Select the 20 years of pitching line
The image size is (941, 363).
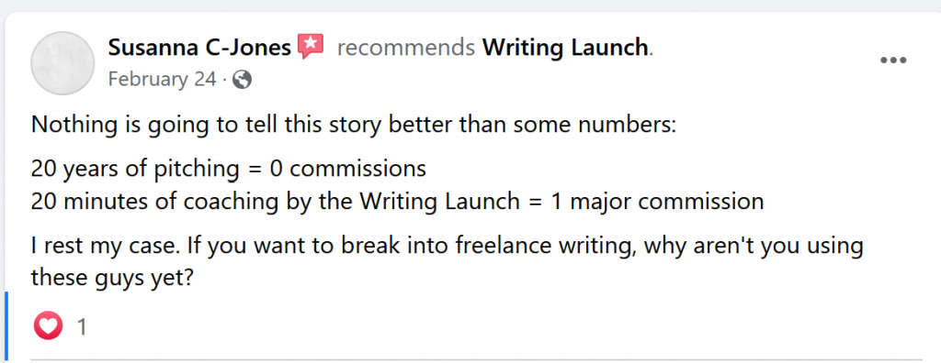pyautogui.click(x=229, y=170)
